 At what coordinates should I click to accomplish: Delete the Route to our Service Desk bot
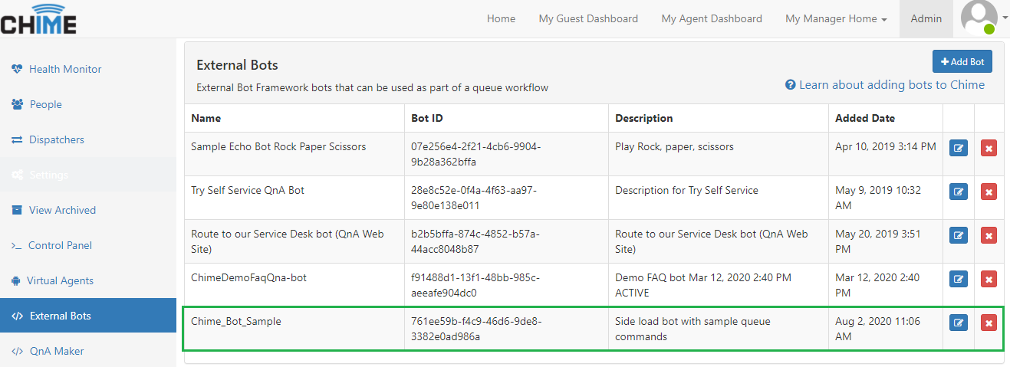[x=989, y=235]
